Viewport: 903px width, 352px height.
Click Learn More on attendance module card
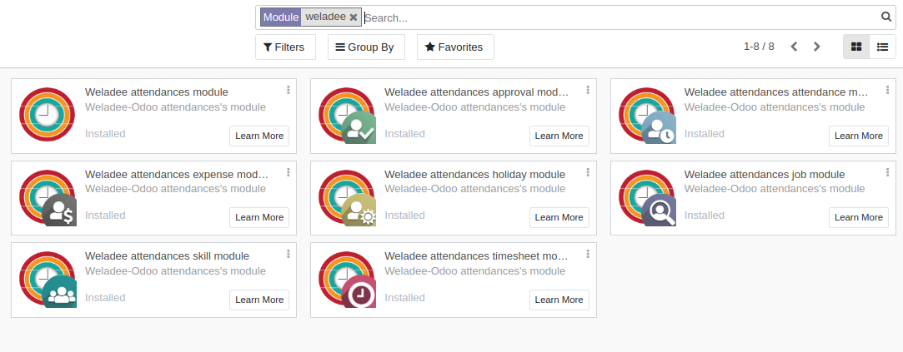[859, 136]
